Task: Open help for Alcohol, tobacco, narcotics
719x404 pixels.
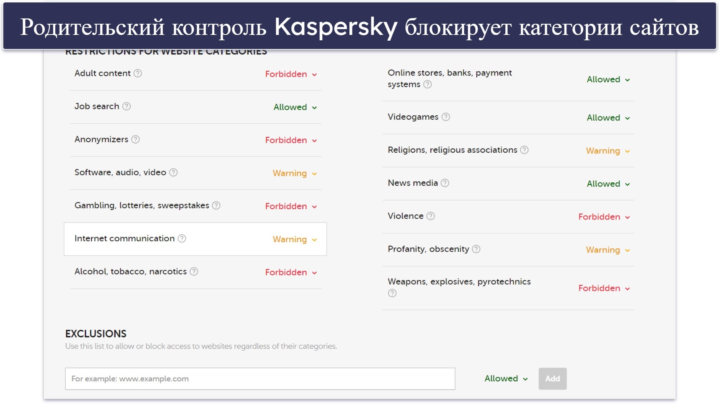Action: pyautogui.click(x=194, y=271)
